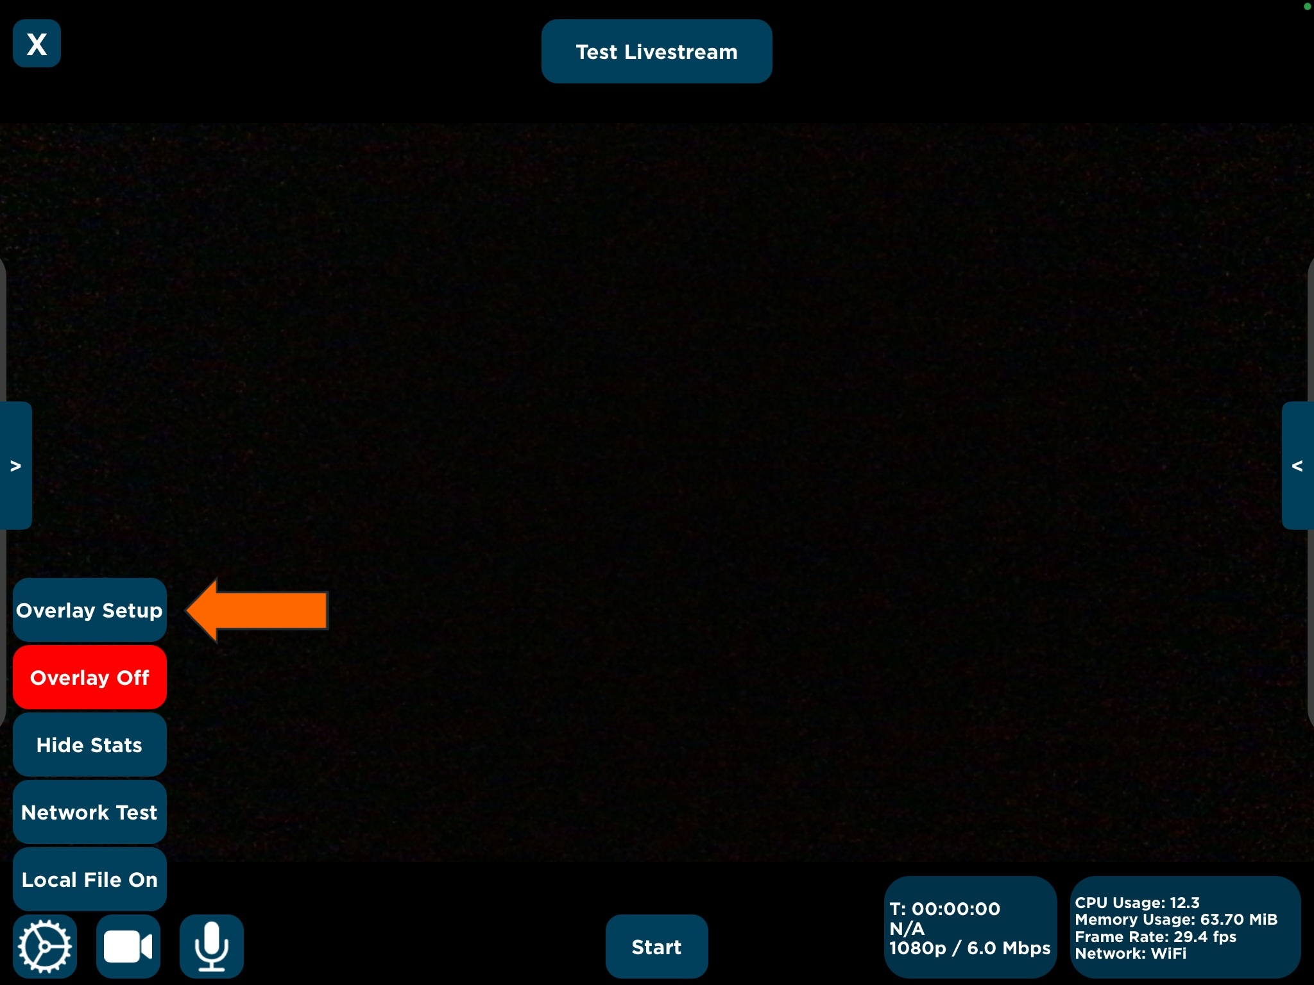
Task: Tap the video camera icon
Action: tap(128, 947)
